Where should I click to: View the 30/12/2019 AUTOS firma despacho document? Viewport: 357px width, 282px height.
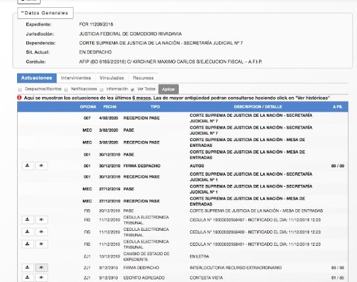41,166
